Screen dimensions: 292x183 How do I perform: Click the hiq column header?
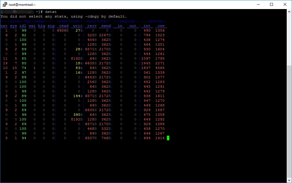pos(42,26)
